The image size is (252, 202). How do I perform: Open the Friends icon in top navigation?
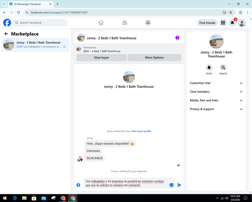pos(124,23)
